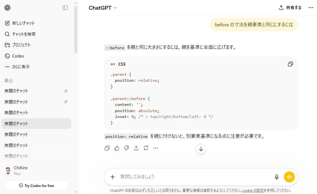Click the position: relative inline code
The width and height of the screenshot is (317, 194).
click(126, 136)
